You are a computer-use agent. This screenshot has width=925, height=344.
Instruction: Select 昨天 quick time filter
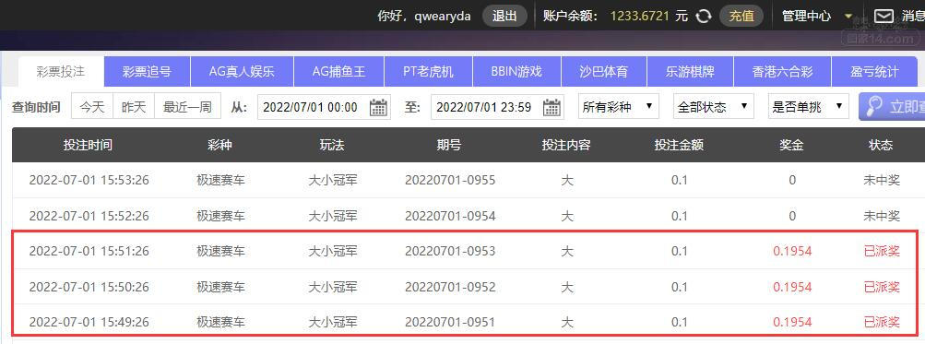134,107
